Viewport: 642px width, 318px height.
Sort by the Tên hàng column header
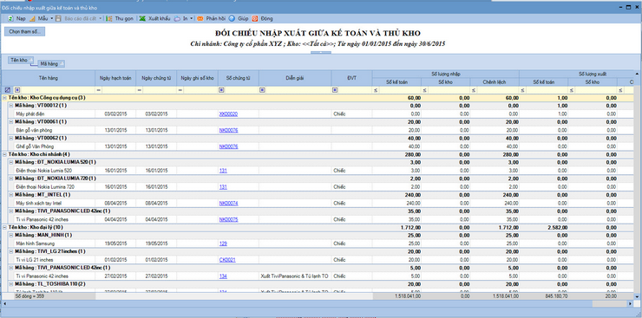(x=49, y=78)
